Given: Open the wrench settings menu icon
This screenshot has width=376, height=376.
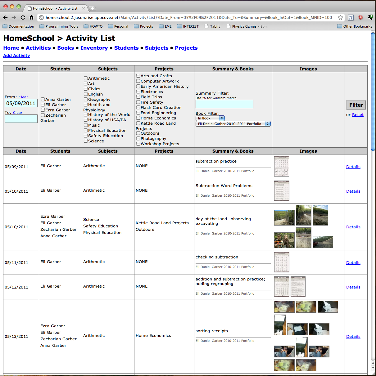Looking at the screenshot, I should 370,18.
